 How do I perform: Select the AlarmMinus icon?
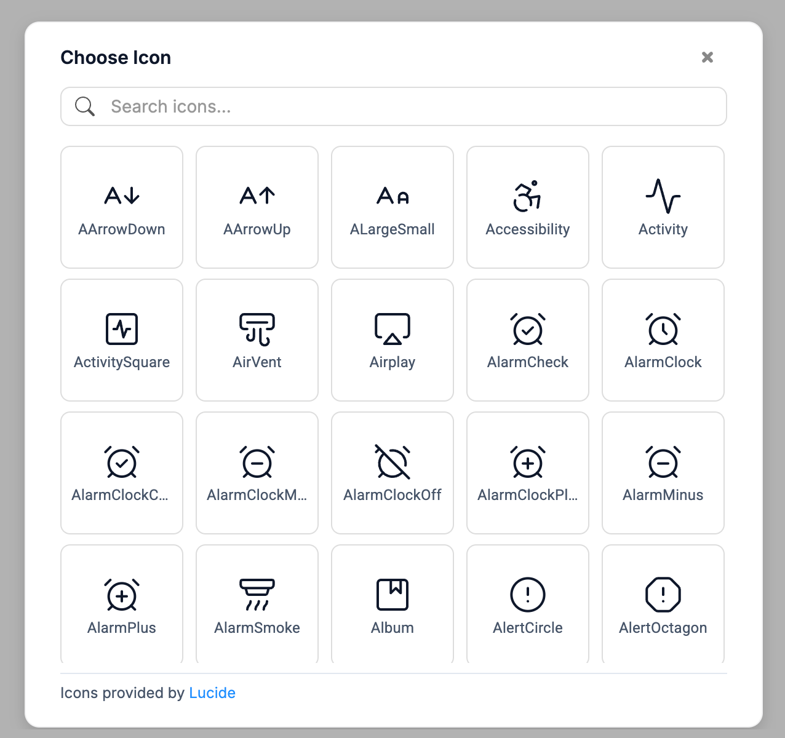(x=663, y=473)
